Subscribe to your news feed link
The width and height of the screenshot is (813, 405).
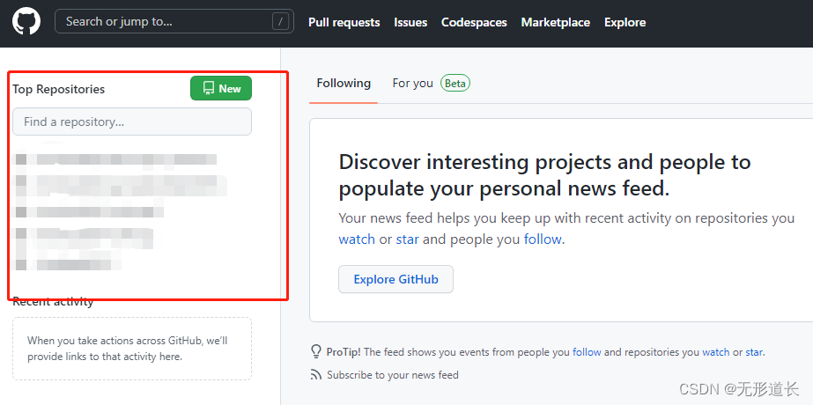[x=393, y=374]
